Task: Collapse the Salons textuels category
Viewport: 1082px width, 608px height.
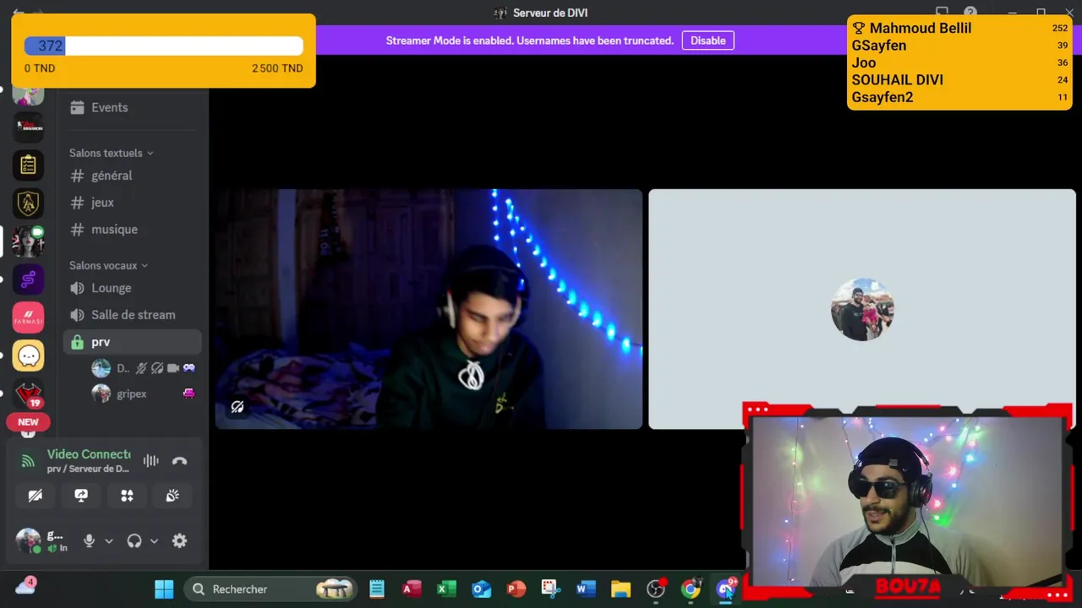Action: 111,153
